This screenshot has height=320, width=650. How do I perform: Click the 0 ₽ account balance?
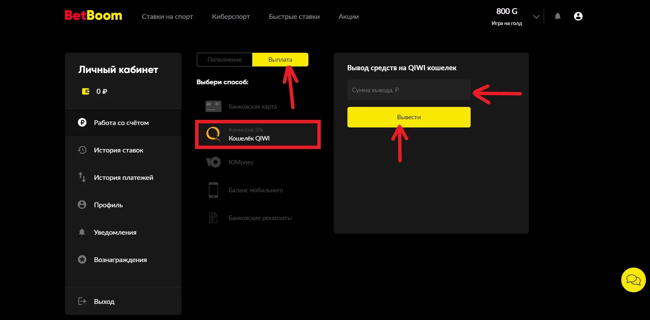(x=102, y=91)
